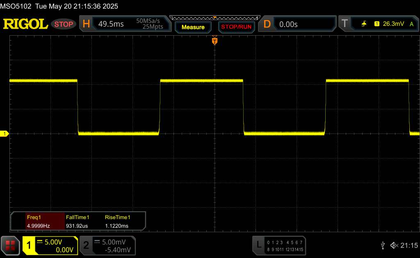Image resolution: width=420 pixels, height=258 pixels.
Task: Toggle channel 2 label
Action: point(86,245)
